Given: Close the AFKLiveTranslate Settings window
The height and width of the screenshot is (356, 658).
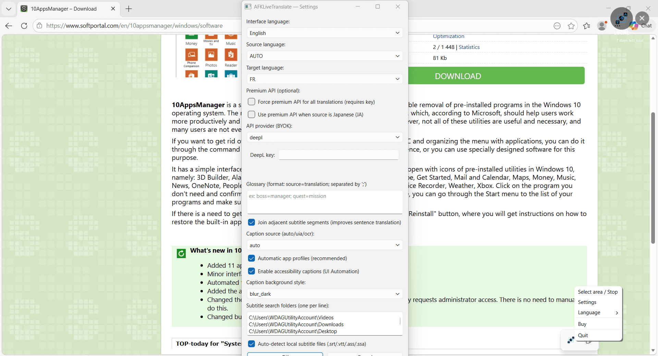Looking at the screenshot, I should click(x=398, y=7).
